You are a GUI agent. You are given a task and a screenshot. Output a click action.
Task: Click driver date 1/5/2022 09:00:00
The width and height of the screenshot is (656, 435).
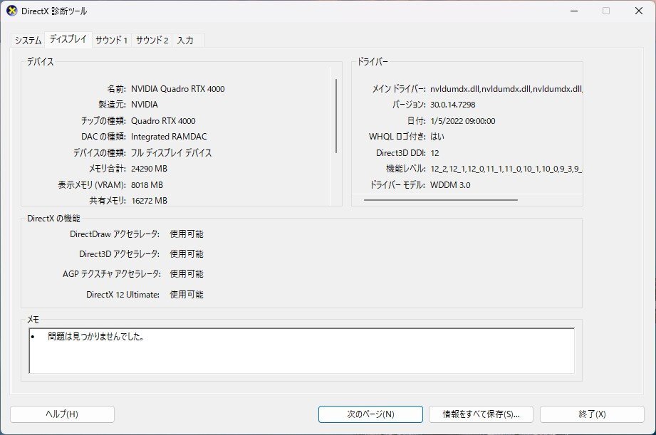(x=463, y=121)
